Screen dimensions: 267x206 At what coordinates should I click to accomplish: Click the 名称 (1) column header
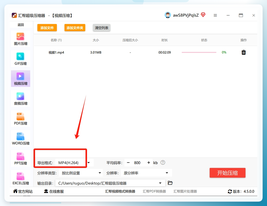(56, 40)
